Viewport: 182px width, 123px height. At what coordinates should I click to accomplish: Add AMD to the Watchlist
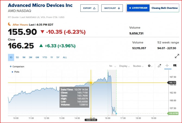112,8
